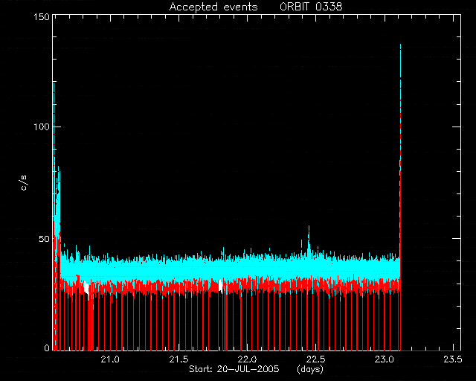The image size is (476, 381).
Task: Click the white data gap near day 20.8
Action: coord(86,288)
